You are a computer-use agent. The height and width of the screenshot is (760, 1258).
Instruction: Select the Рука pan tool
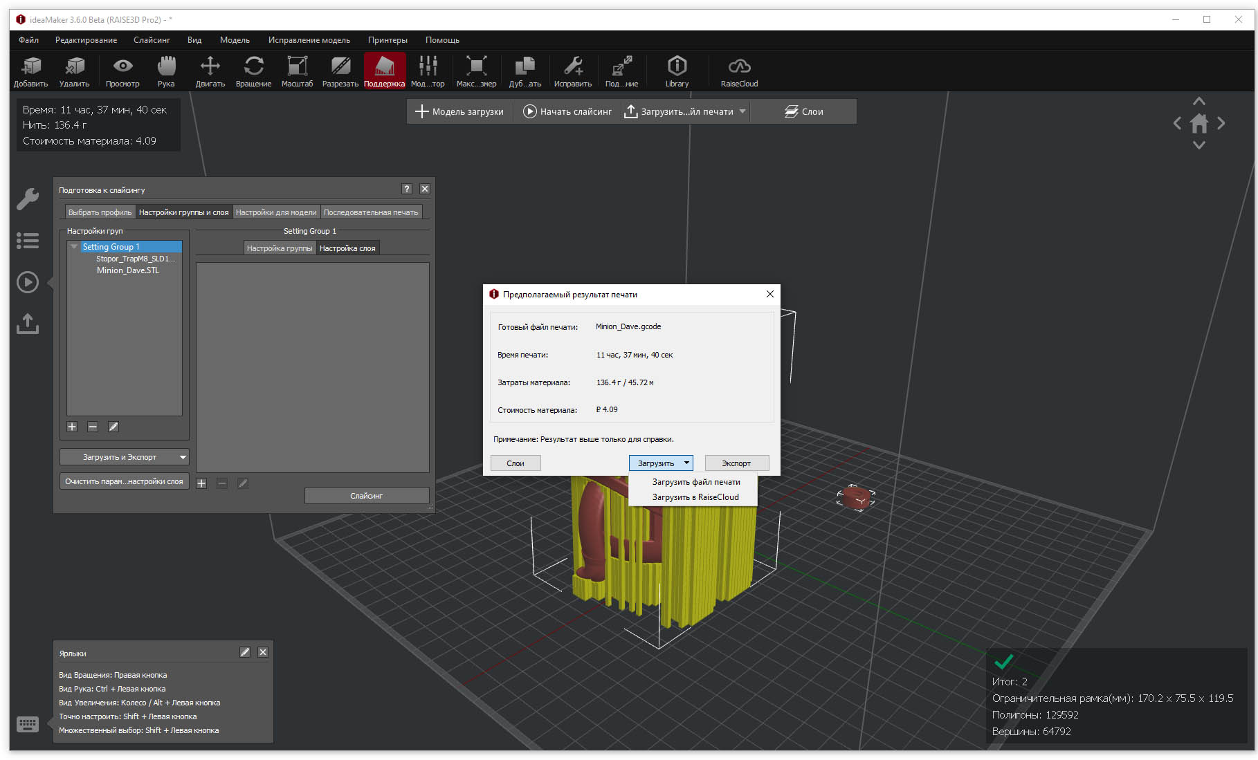(166, 72)
